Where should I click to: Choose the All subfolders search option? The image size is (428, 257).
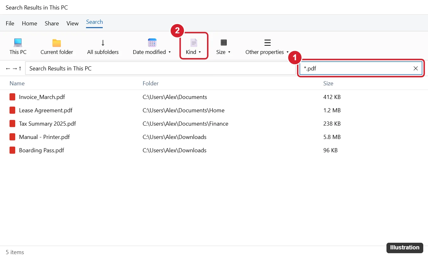pyautogui.click(x=103, y=46)
